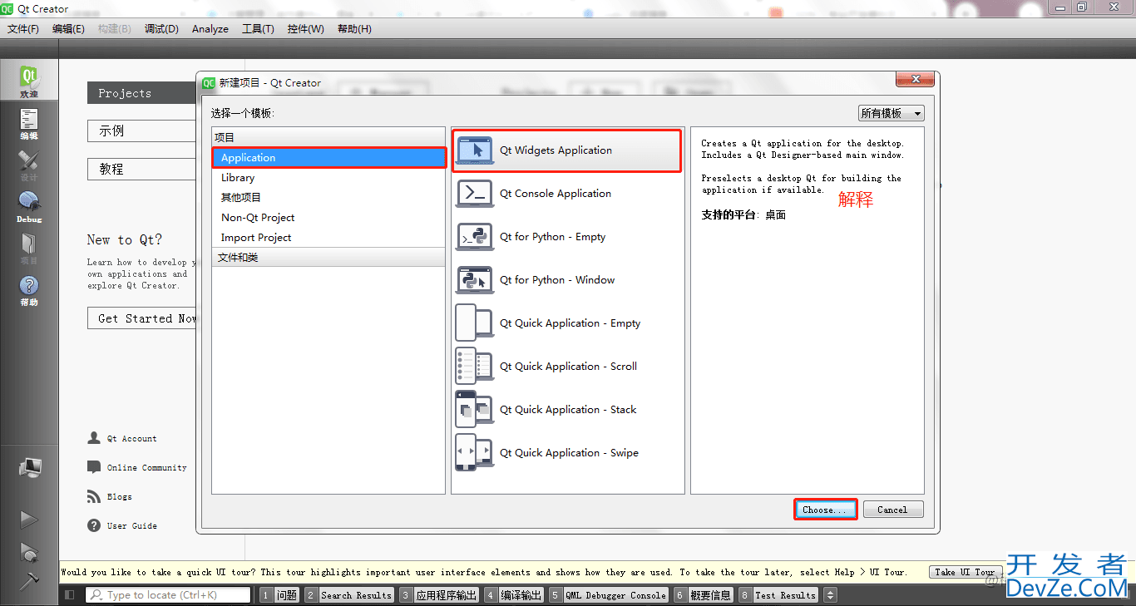
Task: Select the Application category
Action: [x=328, y=158]
